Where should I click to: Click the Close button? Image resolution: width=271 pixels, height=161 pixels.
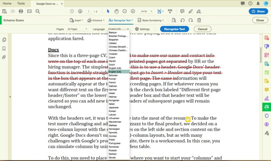(260, 20)
